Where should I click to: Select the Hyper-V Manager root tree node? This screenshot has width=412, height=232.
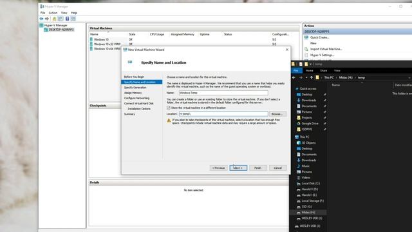(55, 25)
